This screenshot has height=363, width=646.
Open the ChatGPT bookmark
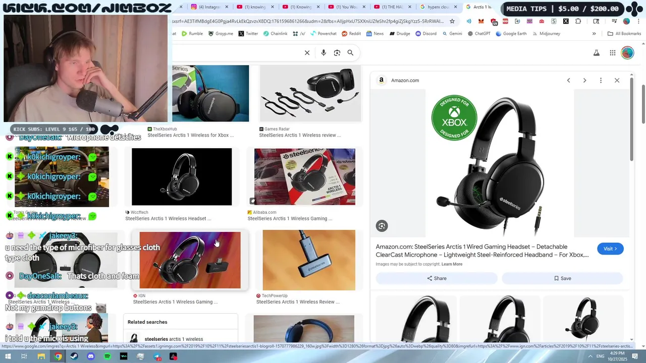coord(479,34)
